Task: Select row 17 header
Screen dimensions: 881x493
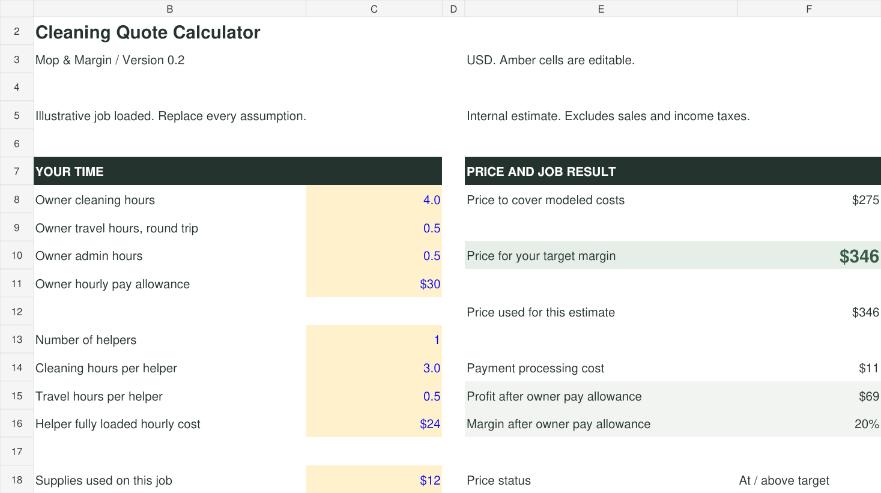Action: 17,452
